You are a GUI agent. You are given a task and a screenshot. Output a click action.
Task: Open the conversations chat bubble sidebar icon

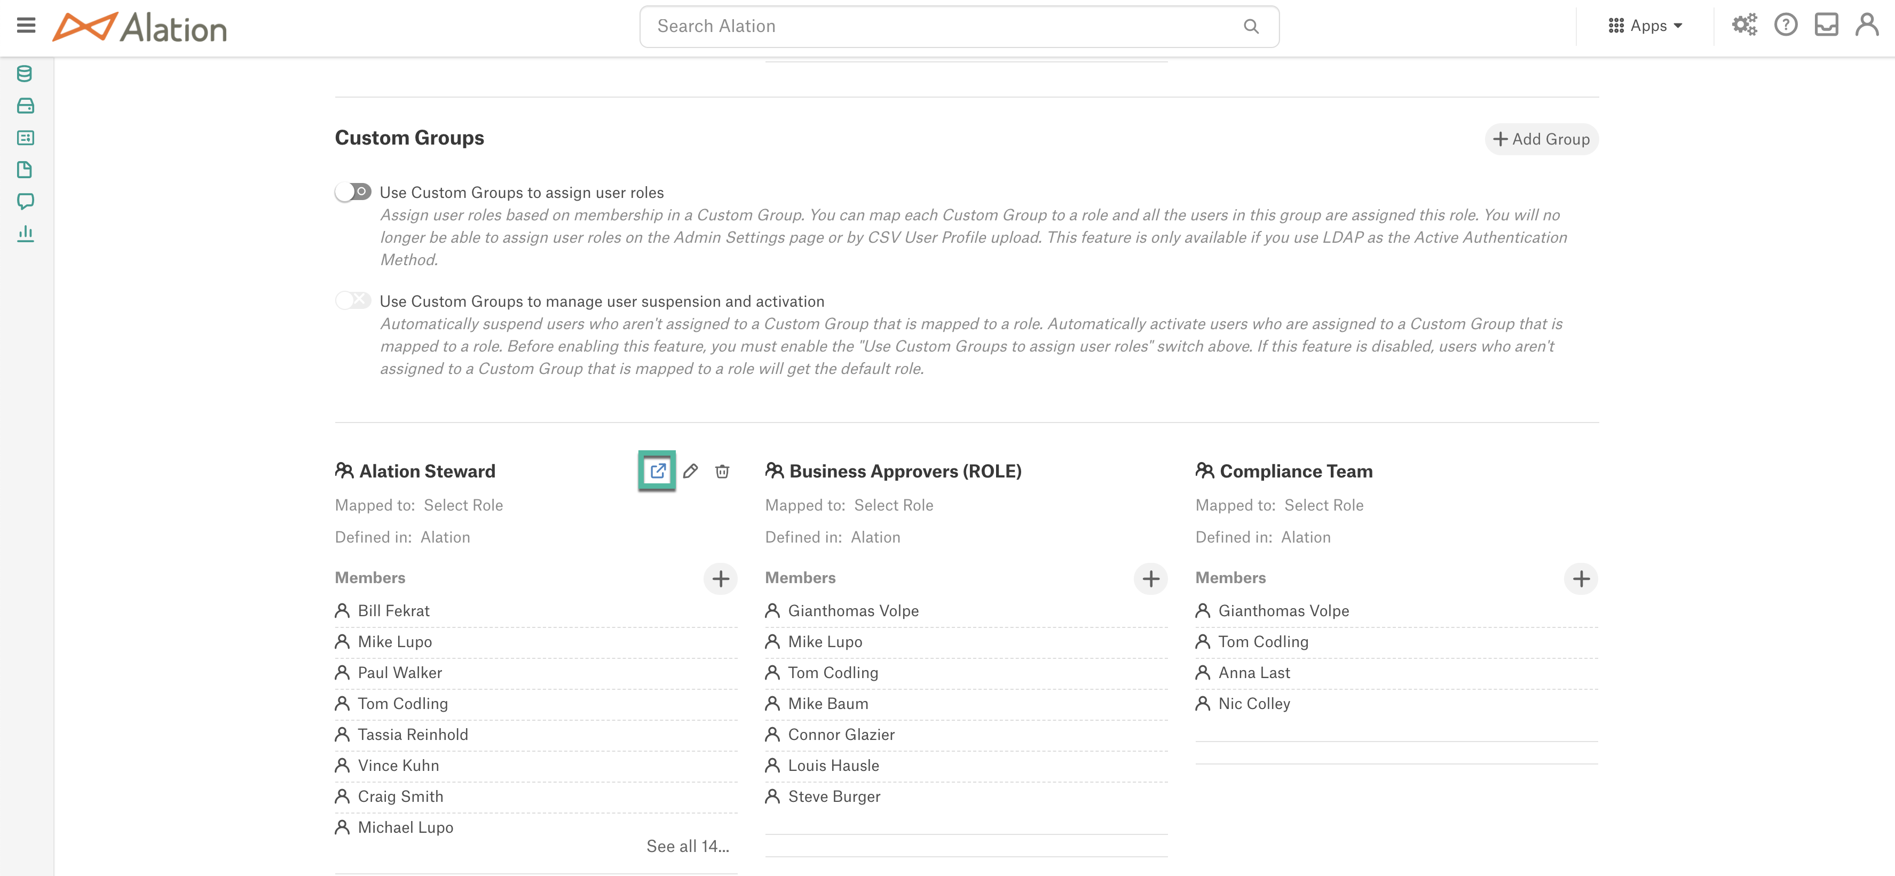click(x=25, y=201)
